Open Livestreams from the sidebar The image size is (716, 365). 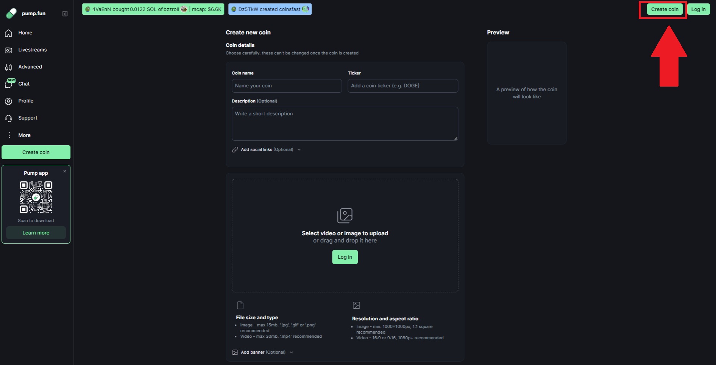coord(33,50)
